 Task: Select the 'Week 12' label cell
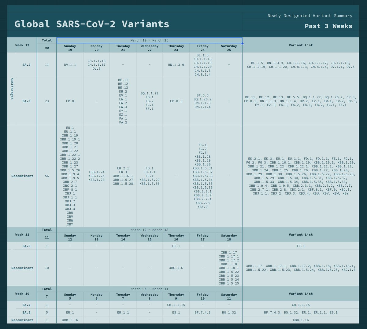tap(22, 45)
